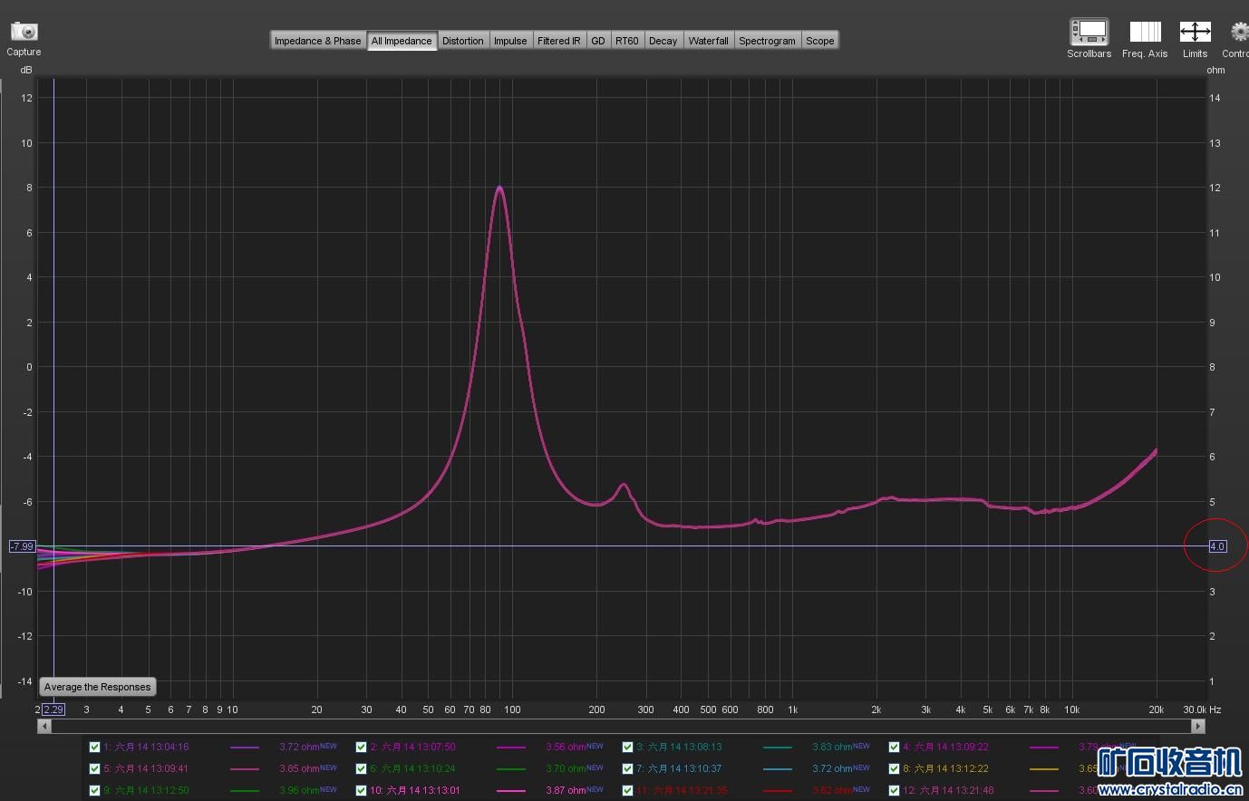Uncheck trace 1 measurement 13:04:16
The image size is (1249, 801).
(x=94, y=748)
